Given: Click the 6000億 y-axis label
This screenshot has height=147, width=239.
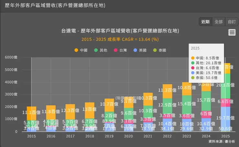Looking at the screenshot, I should (x=11, y=57).
